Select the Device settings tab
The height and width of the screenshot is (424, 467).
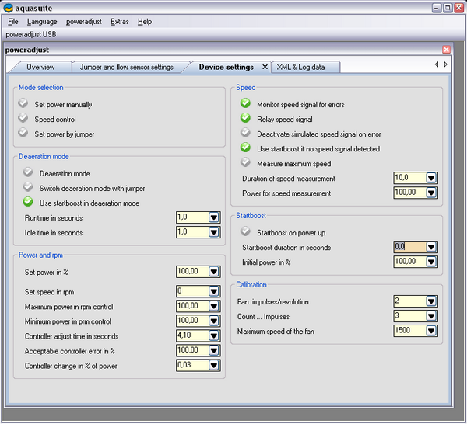[x=226, y=67]
